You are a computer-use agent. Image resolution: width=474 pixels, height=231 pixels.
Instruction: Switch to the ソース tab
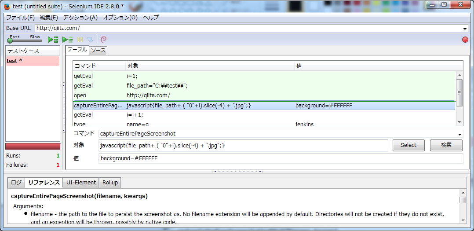pos(98,51)
